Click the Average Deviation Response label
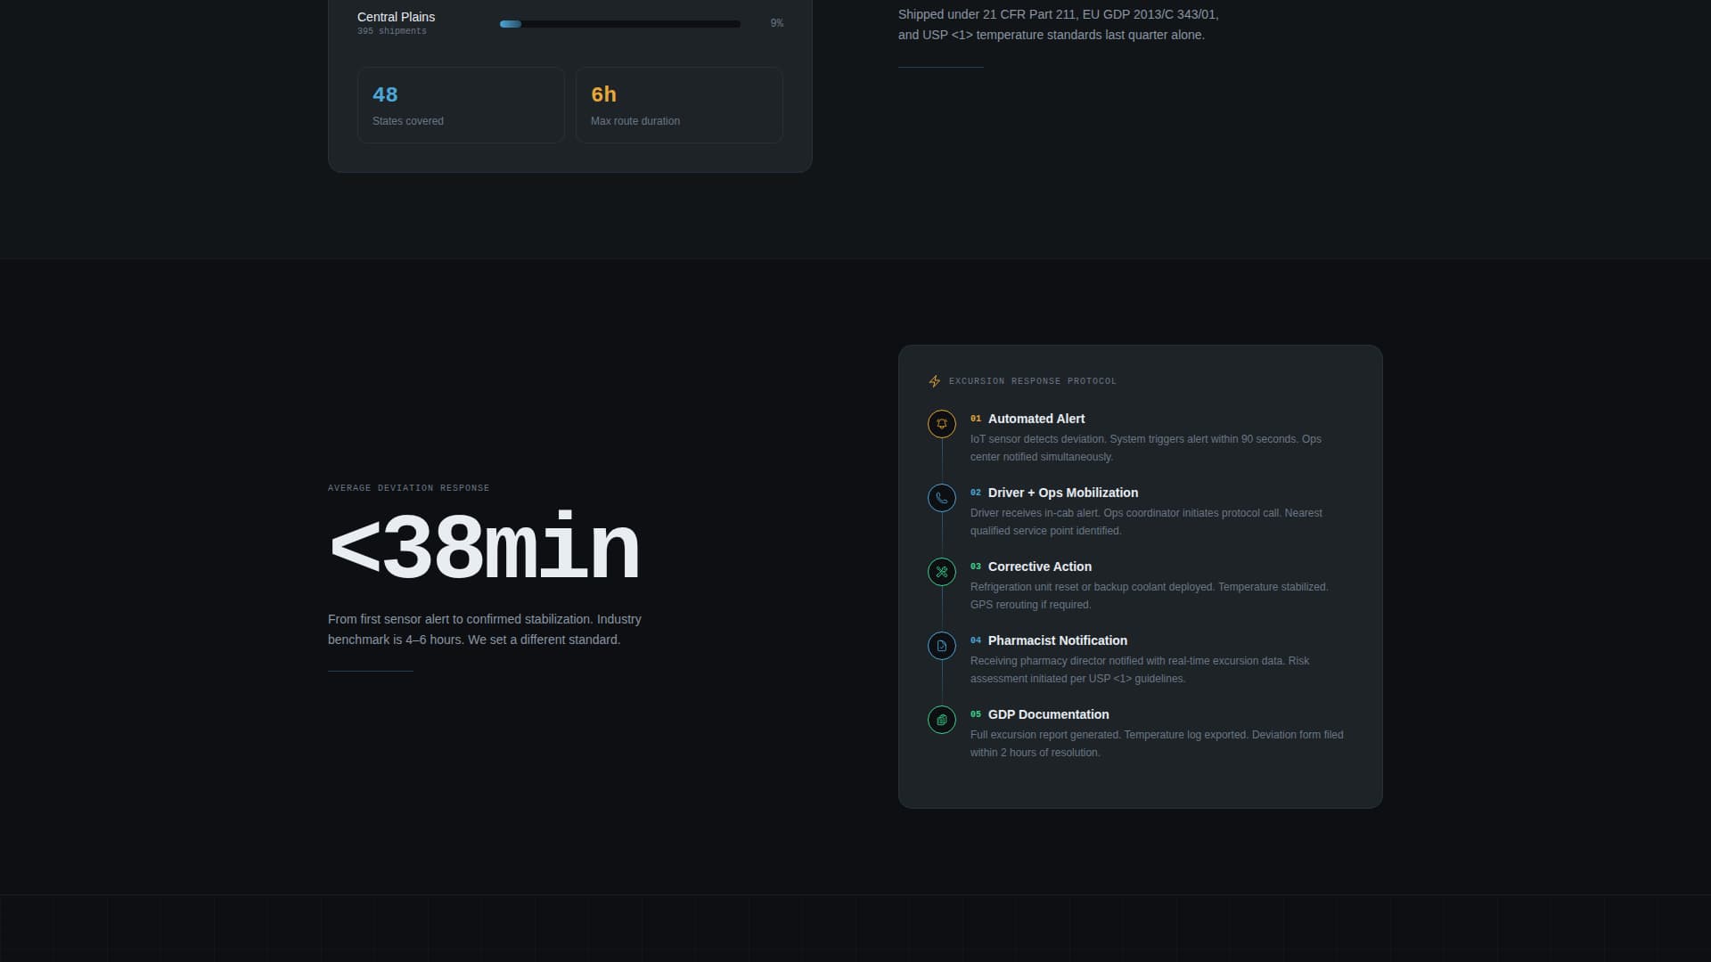 coord(408,487)
